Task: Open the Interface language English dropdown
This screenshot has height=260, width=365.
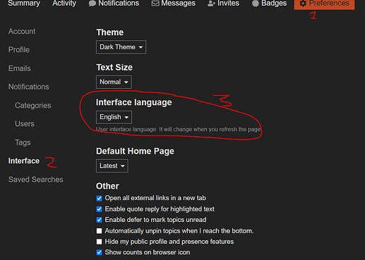Action: pyautogui.click(x=114, y=117)
